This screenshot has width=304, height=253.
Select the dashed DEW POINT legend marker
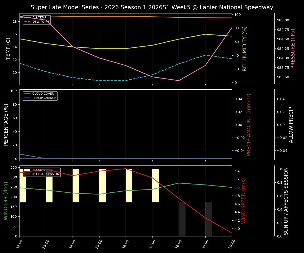pyautogui.click(x=27, y=21)
